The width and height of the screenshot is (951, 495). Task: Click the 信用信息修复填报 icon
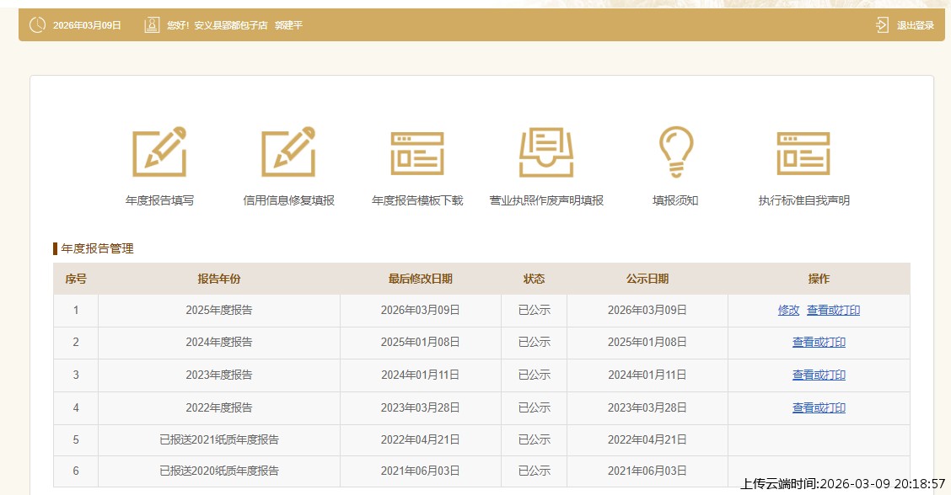click(288, 152)
